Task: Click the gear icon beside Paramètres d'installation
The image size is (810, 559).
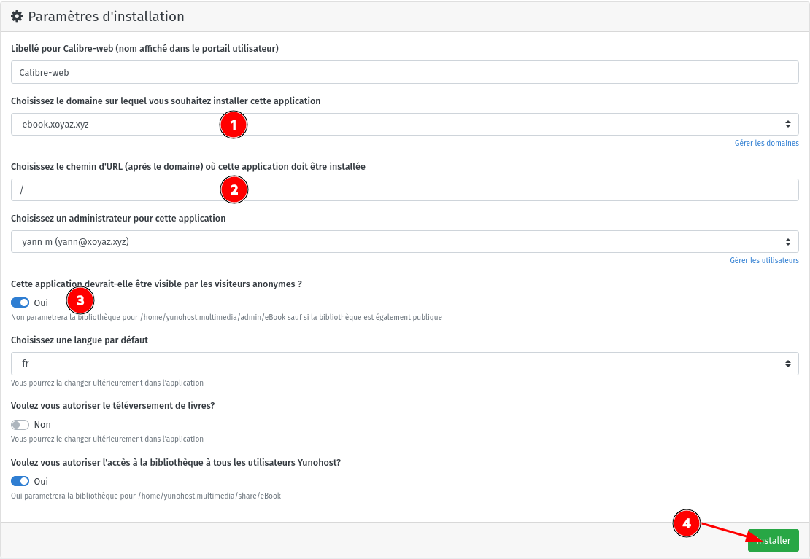Action: (17, 16)
